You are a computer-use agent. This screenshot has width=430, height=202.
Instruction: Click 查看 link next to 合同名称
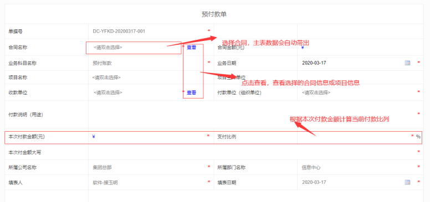pyautogui.click(x=191, y=48)
